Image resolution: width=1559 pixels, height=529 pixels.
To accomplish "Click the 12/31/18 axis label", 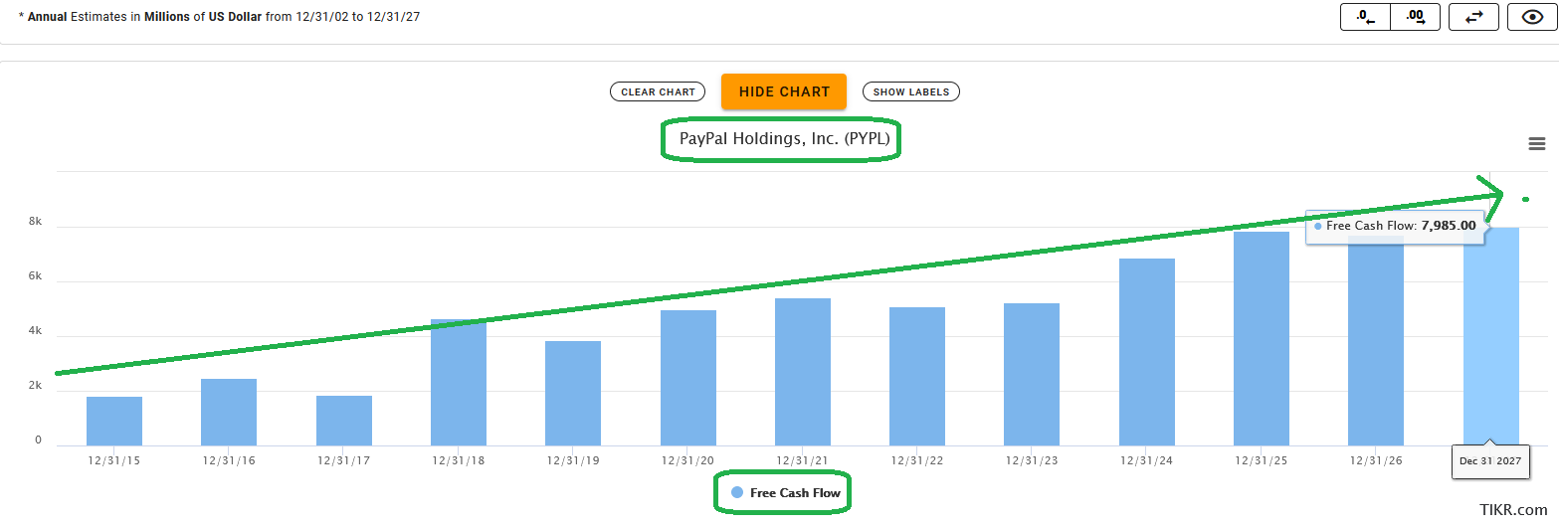I will point(459,461).
